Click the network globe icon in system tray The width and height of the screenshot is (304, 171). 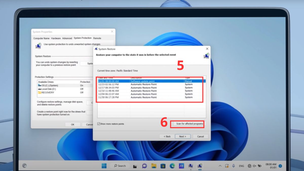tap(250, 166)
